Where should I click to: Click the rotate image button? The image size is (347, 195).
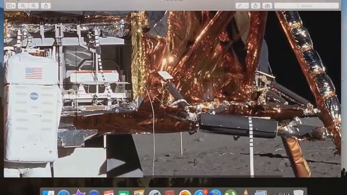tap(255, 6)
